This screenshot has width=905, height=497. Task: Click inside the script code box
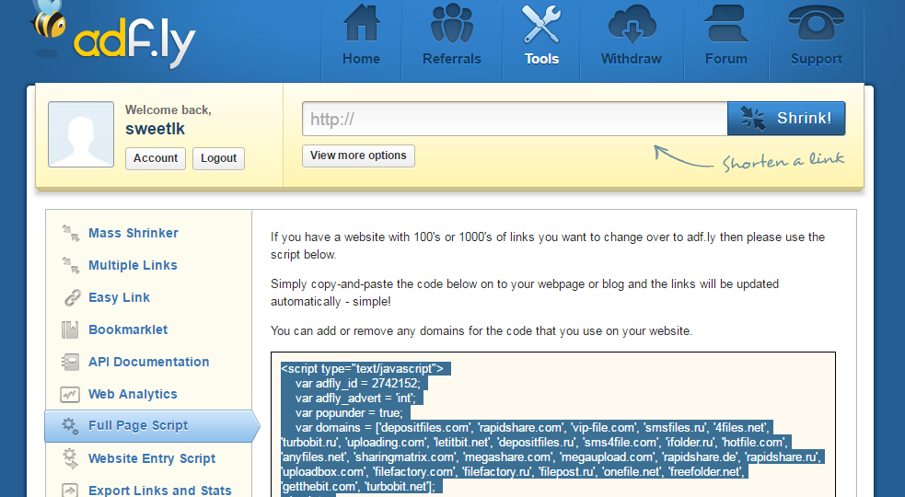click(x=553, y=424)
